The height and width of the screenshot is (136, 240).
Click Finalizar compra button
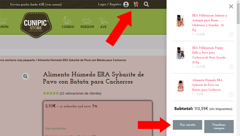point(219,126)
